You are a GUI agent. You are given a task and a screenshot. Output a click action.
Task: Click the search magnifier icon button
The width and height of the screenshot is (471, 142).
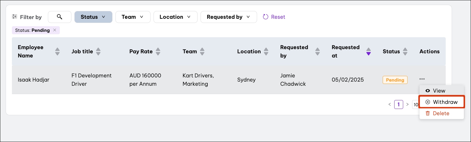(60, 17)
